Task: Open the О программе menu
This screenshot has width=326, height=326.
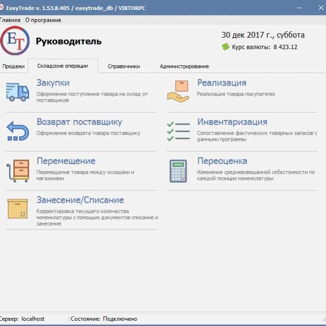Action: pos(43,20)
